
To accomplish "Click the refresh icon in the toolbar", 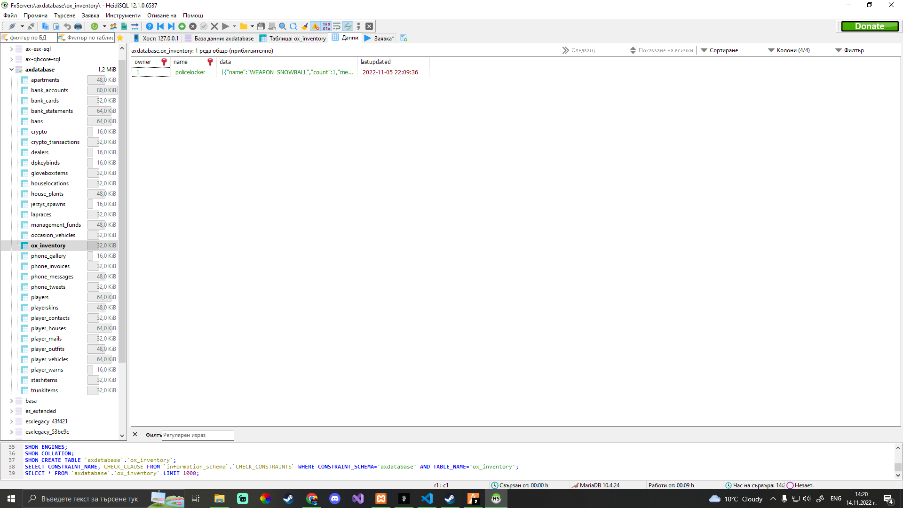I will click(x=94, y=26).
